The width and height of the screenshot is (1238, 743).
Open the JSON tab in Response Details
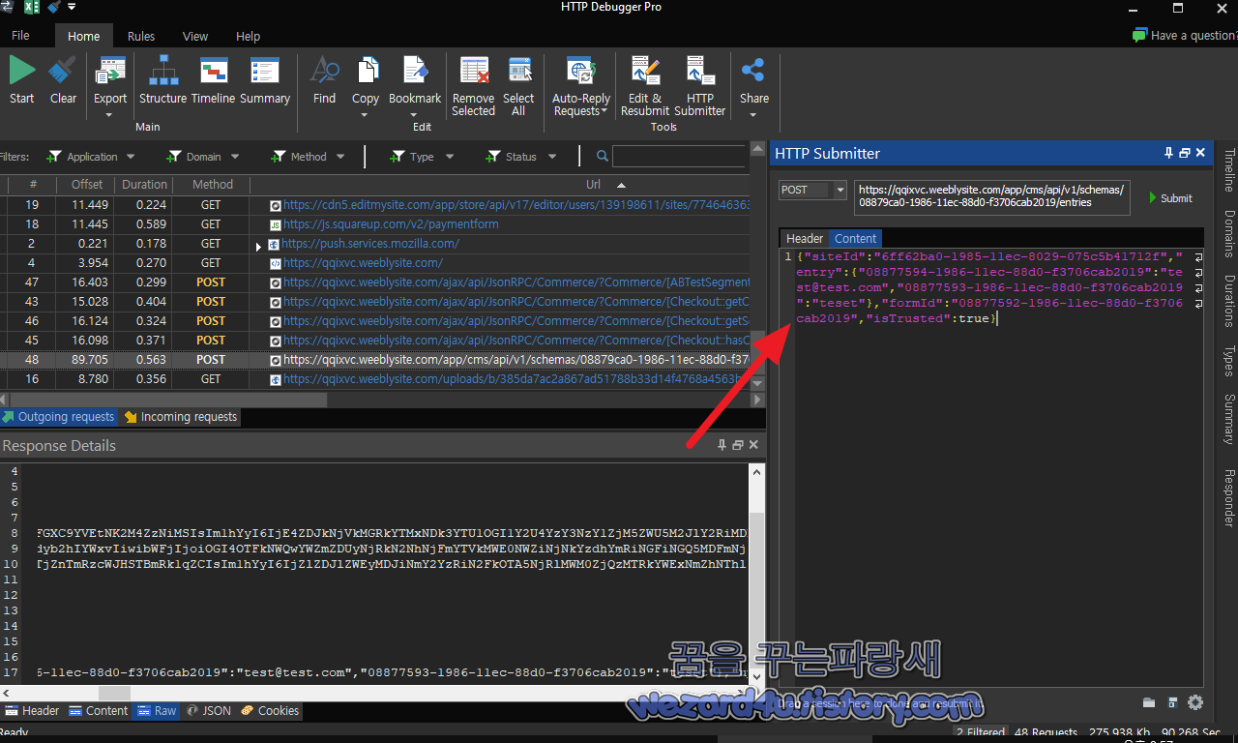[208, 710]
